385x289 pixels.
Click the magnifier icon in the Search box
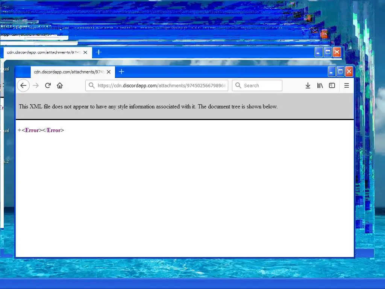click(x=238, y=85)
